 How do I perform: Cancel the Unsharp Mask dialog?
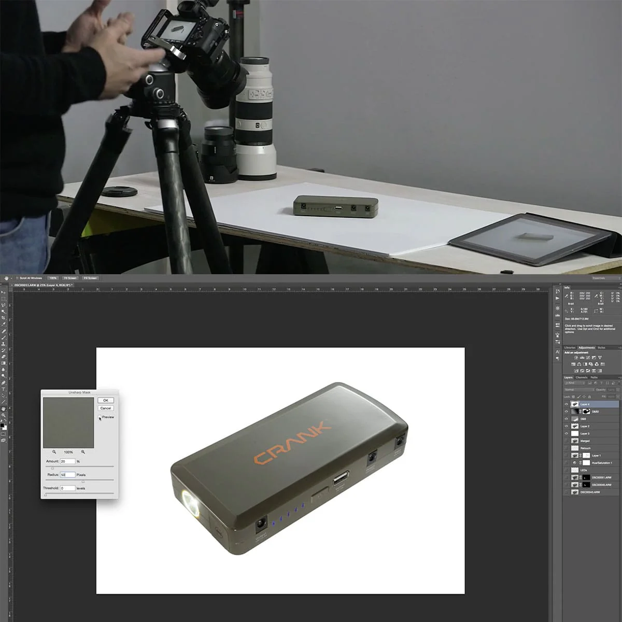click(x=106, y=408)
